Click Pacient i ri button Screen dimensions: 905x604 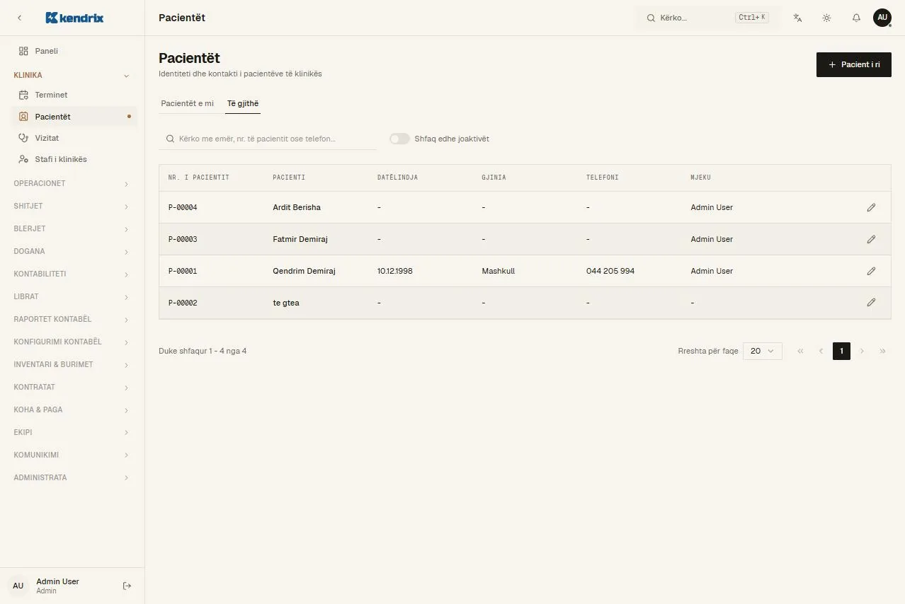(x=853, y=64)
